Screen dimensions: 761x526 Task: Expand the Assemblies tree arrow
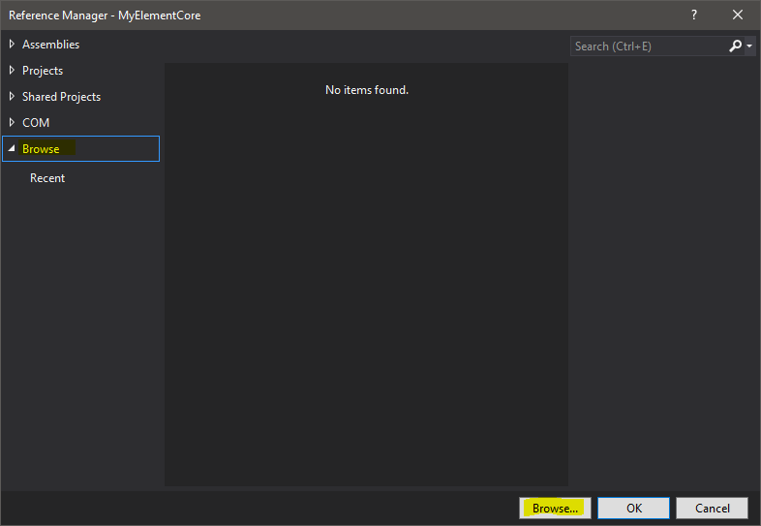click(x=12, y=45)
